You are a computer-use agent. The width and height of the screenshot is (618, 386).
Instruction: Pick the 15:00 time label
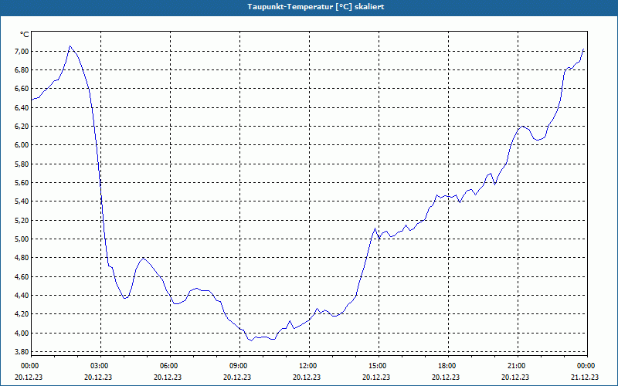378,366
